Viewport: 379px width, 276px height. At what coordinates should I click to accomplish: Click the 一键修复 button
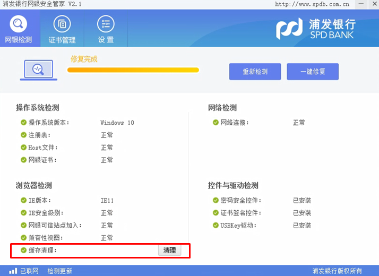pos(313,72)
